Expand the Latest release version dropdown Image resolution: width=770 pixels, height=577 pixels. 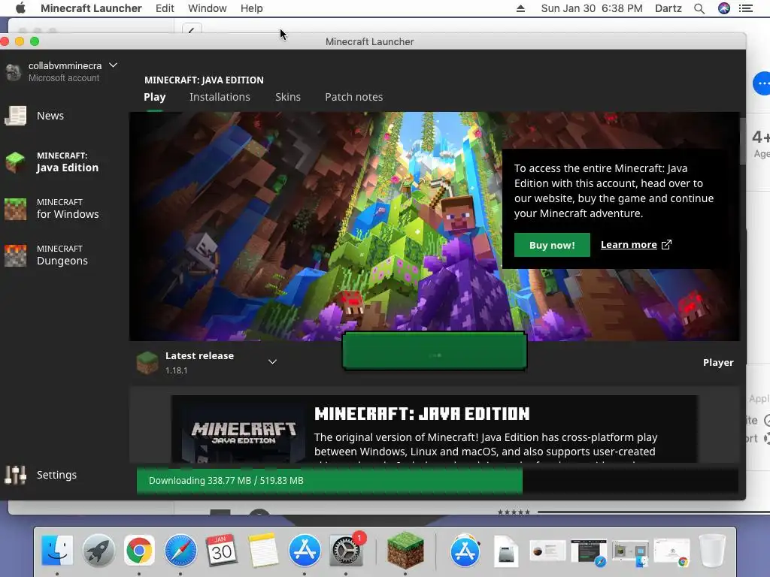(272, 362)
